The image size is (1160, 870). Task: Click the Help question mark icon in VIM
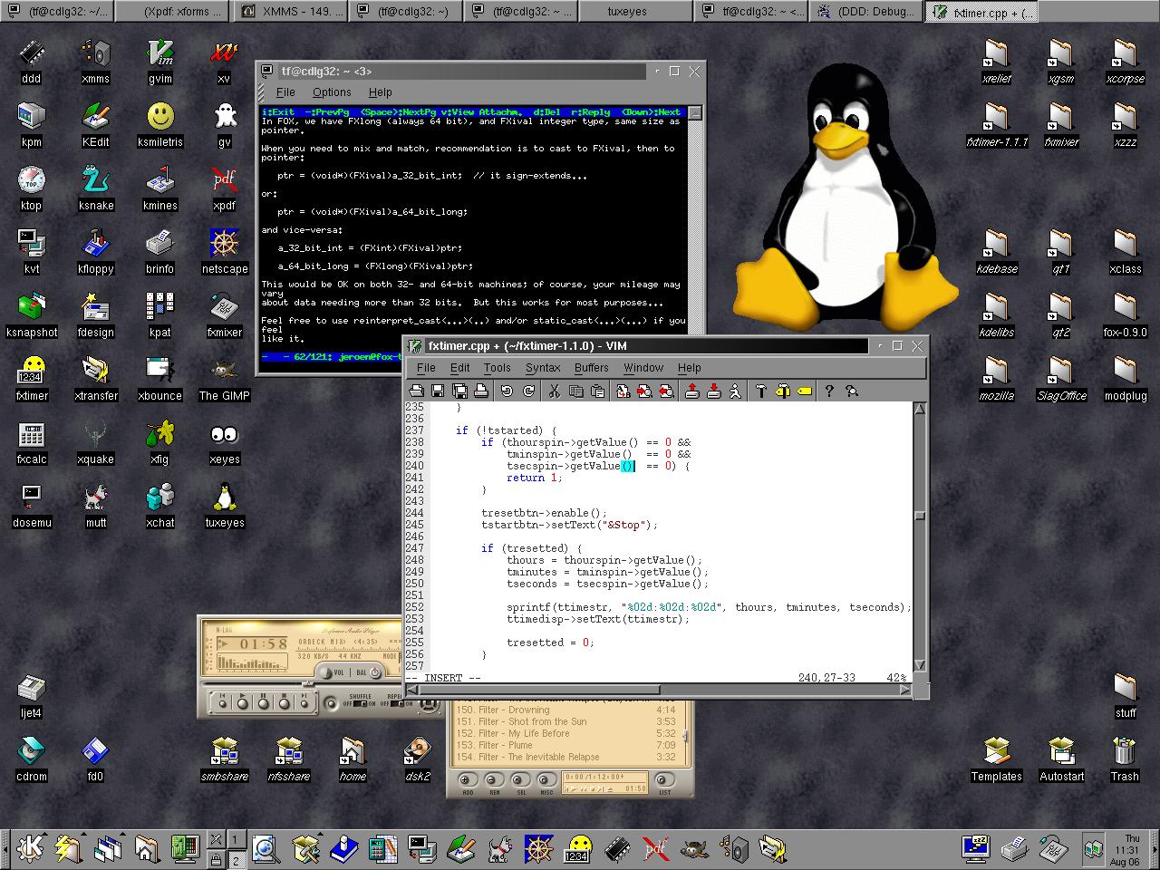point(829,391)
